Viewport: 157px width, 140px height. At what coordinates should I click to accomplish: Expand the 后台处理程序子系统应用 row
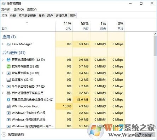3,93
